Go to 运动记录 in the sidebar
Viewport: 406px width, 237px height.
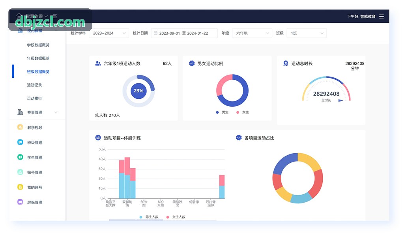pos(34,85)
